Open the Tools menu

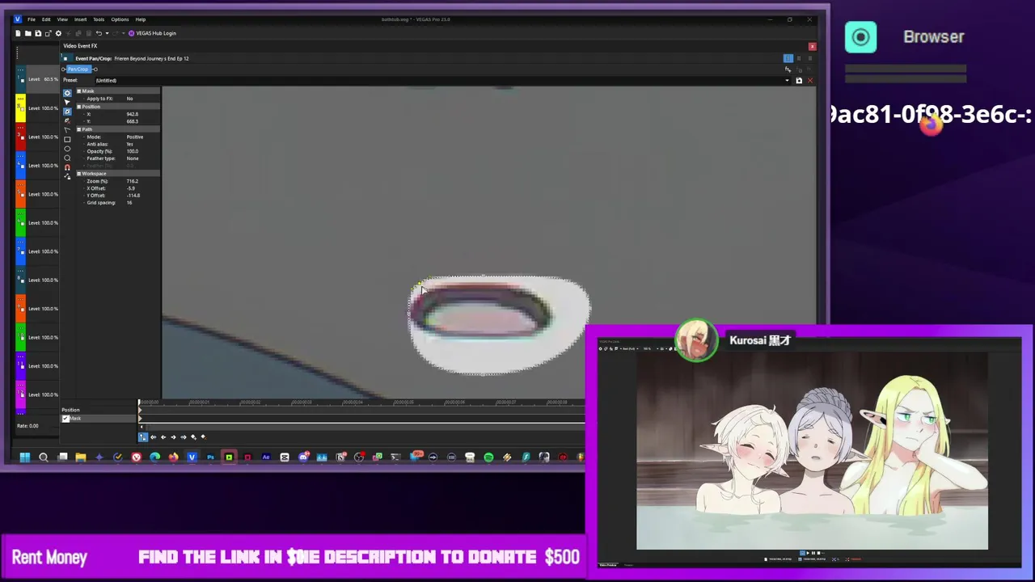tap(99, 19)
